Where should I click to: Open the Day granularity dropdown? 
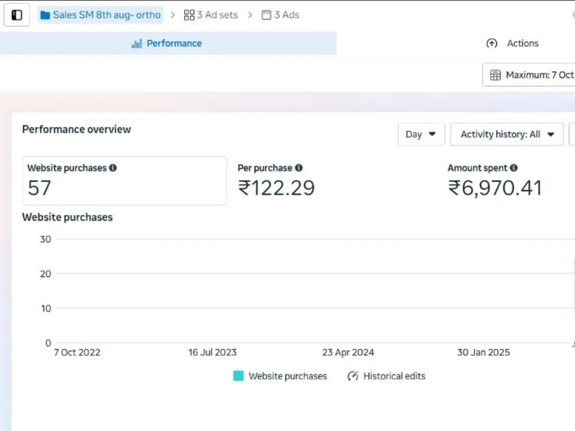(421, 135)
